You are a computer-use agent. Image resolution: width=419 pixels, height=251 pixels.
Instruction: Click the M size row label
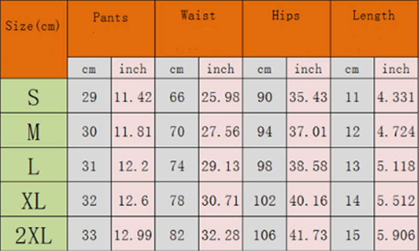pyautogui.click(x=33, y=132)
